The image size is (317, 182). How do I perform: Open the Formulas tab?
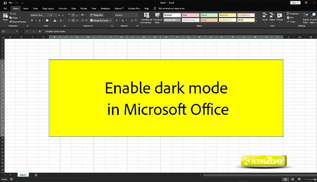click(x=63, y=8)
